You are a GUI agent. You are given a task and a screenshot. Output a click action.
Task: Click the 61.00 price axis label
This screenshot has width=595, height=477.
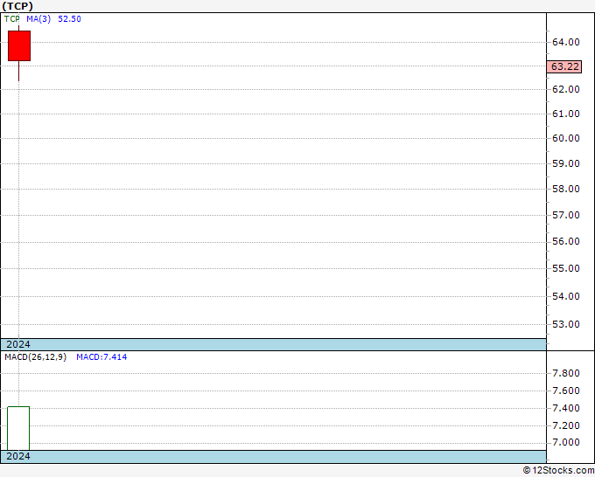566,114
